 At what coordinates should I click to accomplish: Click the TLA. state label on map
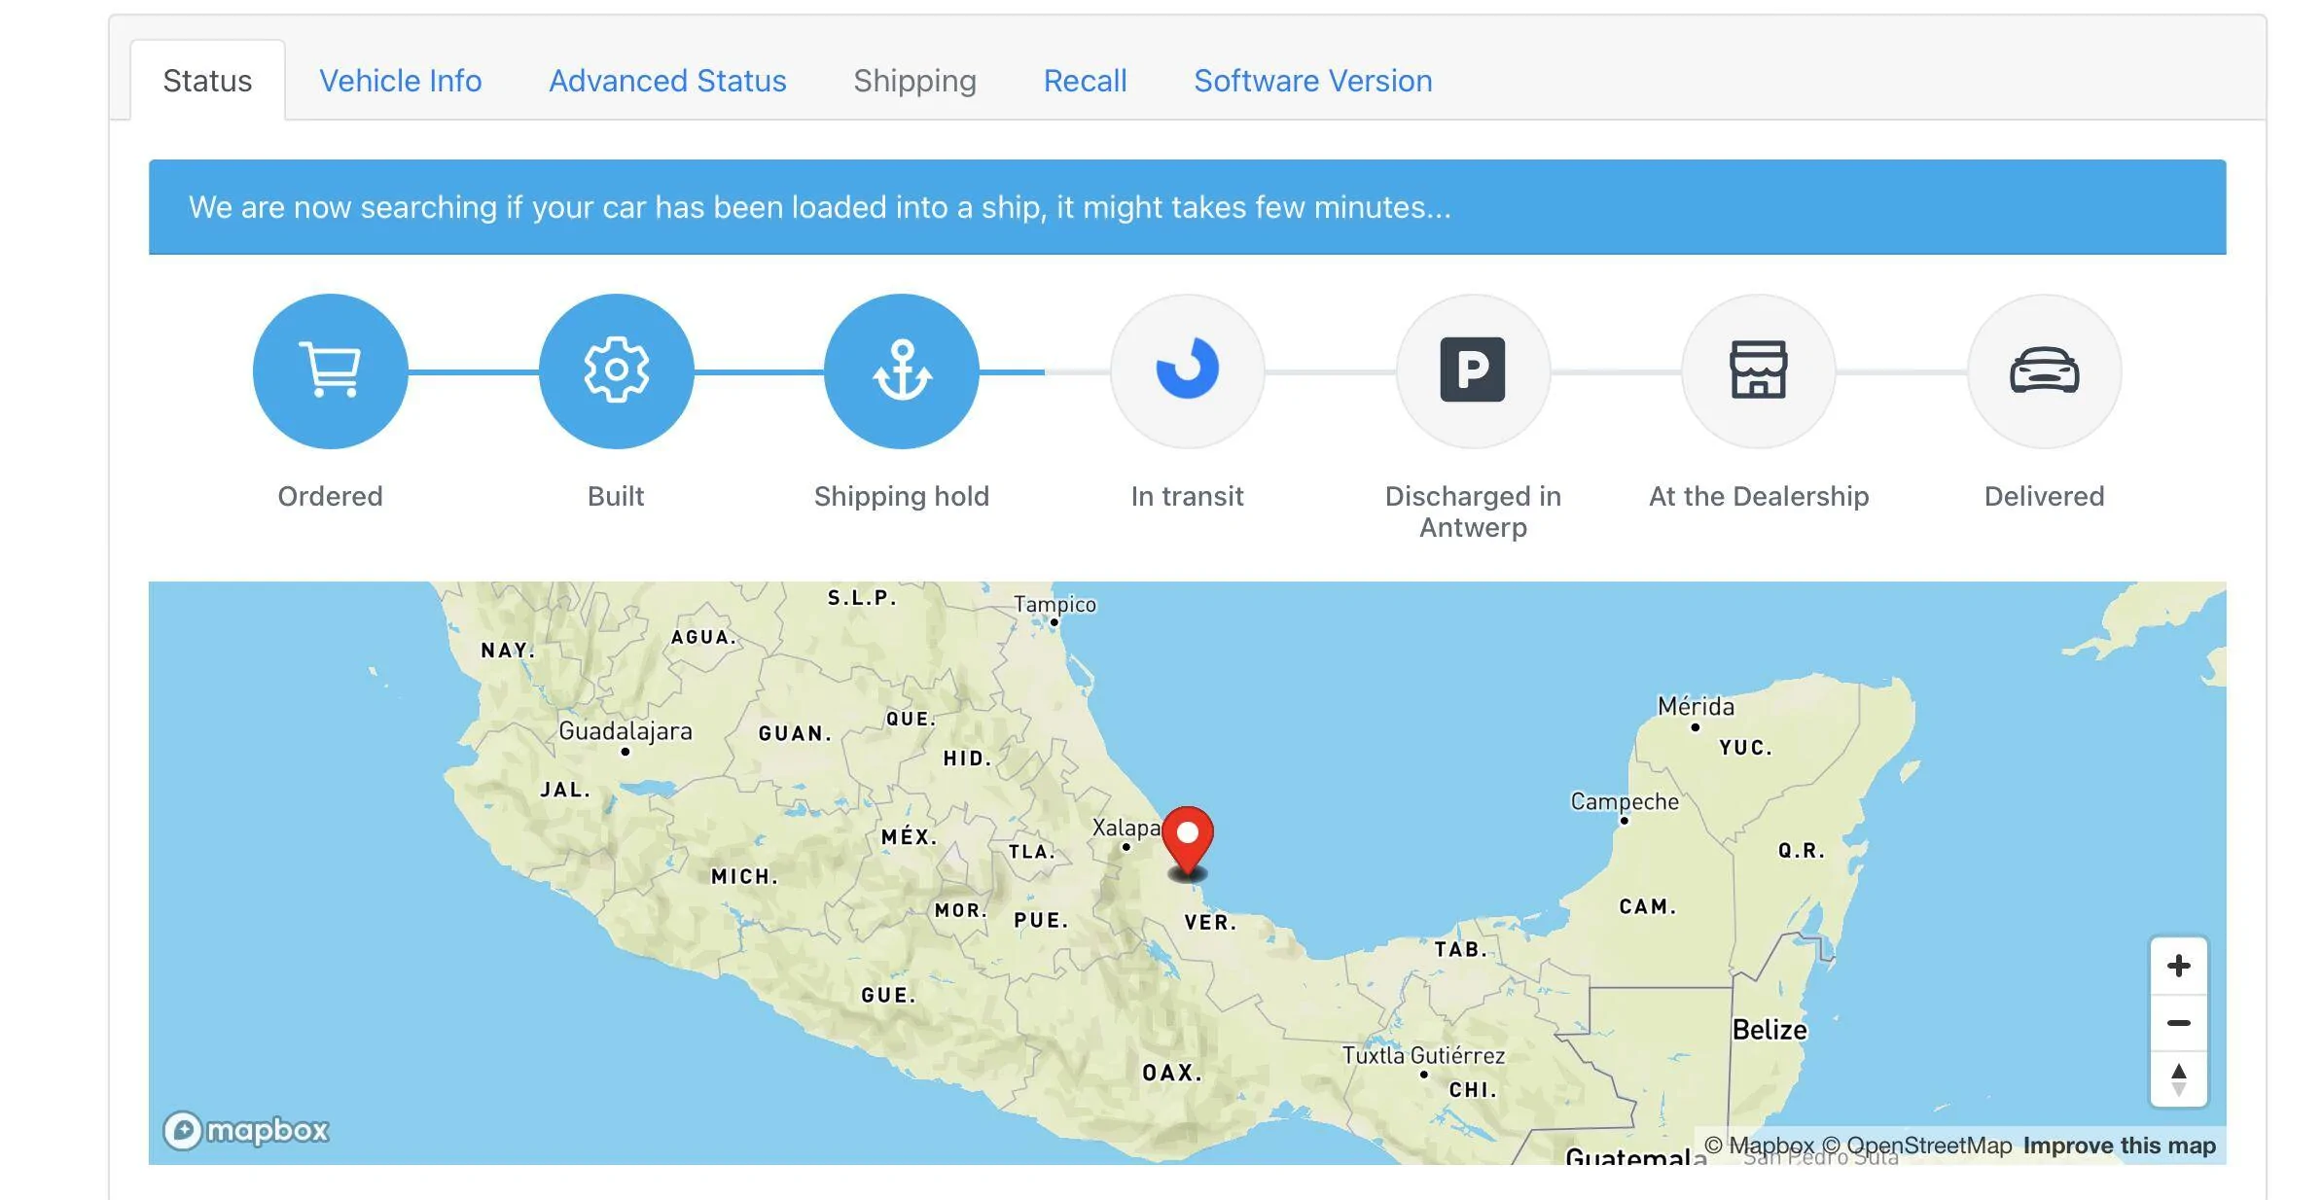pyautogui.click(x=1031, y=852)
